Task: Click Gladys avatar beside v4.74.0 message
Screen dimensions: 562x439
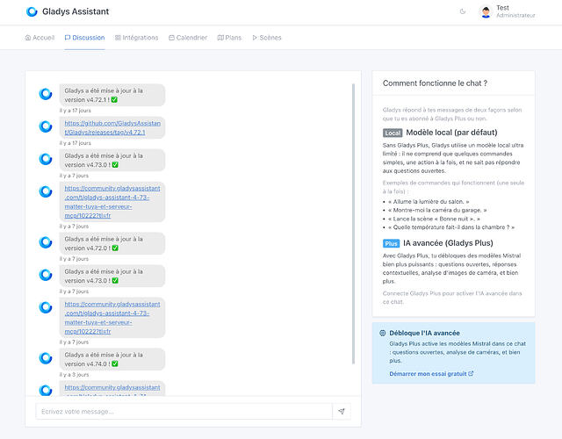Action: pos(46,358)
